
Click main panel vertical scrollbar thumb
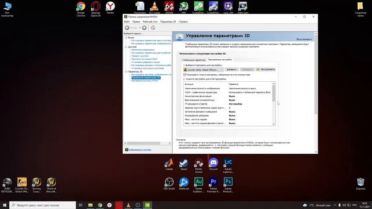(316, 75)
